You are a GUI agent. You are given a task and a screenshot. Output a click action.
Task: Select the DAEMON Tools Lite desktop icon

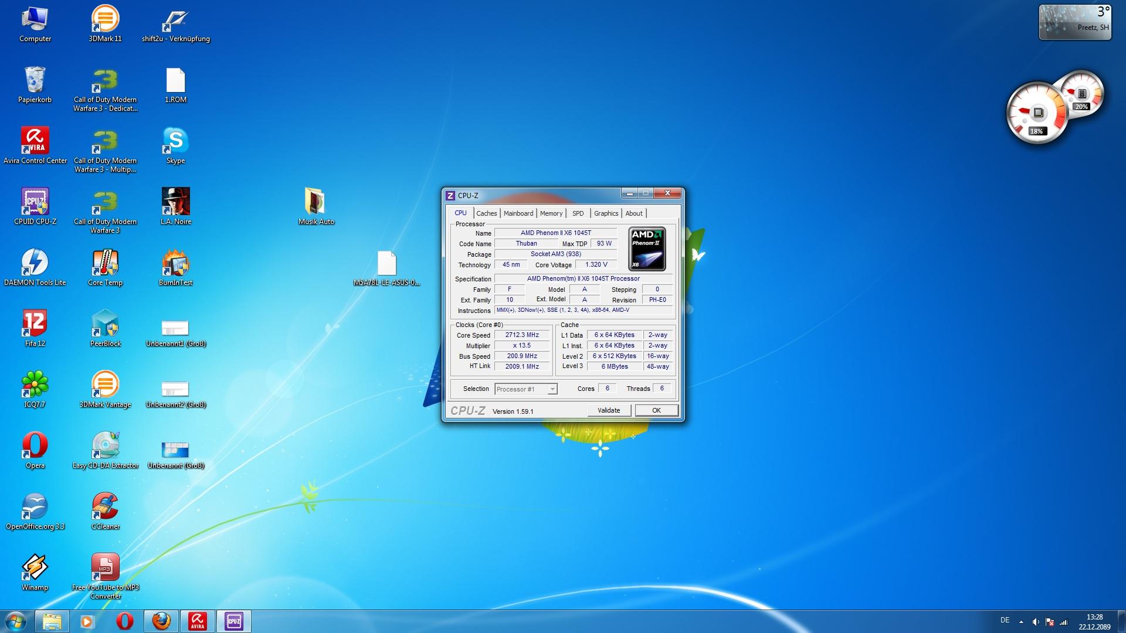point(35,268)
